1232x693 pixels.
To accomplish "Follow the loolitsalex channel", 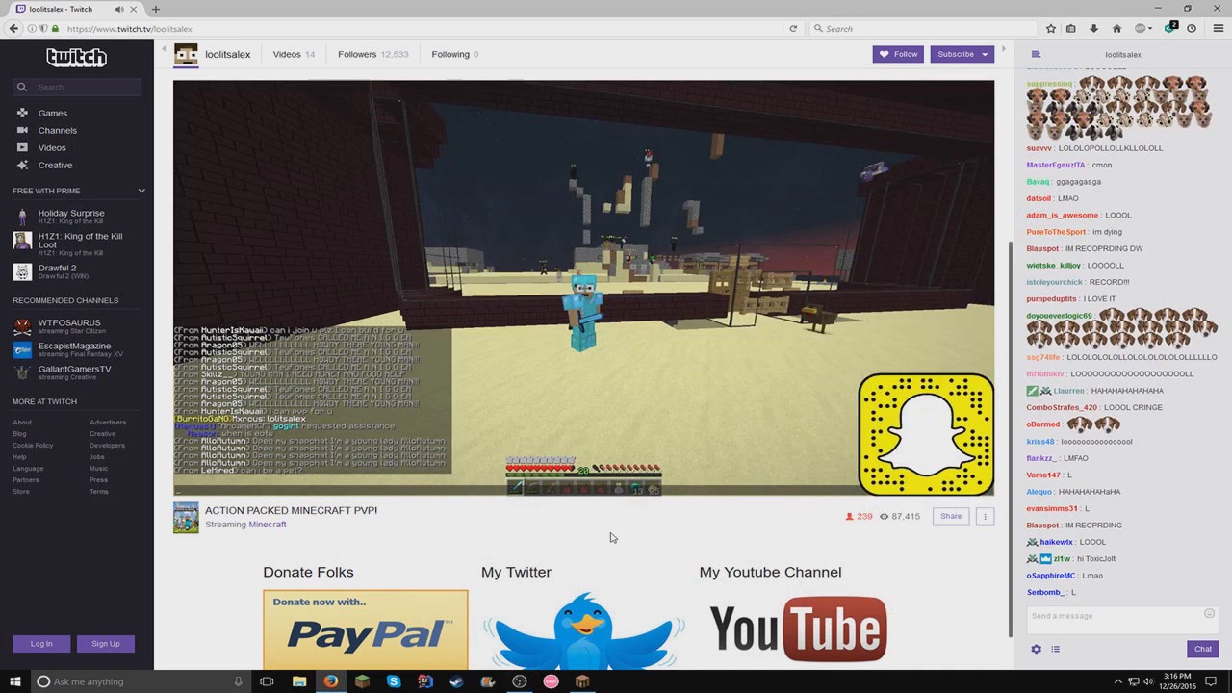I will click(898, 54).
